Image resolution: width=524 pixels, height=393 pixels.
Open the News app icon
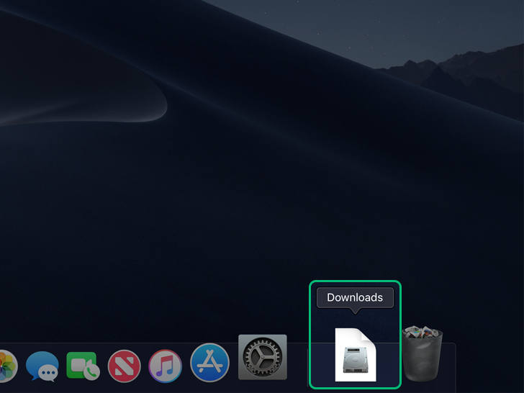[x=124, y=366]
